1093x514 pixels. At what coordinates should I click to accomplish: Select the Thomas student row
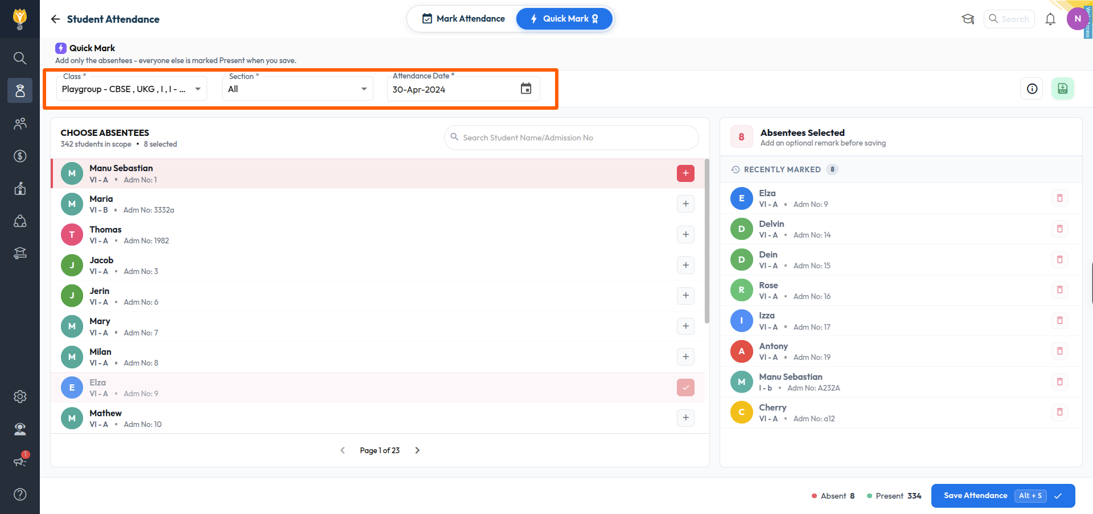[x=377, y=235]
